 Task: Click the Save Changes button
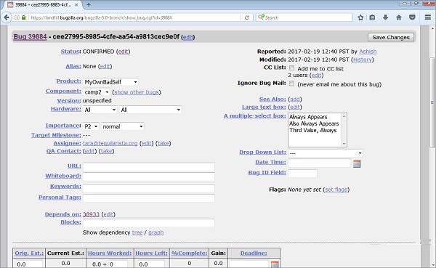(x=391, y=37)
